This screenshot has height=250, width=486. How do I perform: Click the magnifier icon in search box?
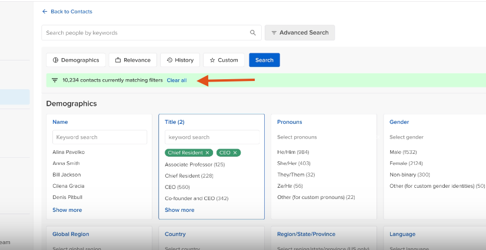[x=253, y=33]
